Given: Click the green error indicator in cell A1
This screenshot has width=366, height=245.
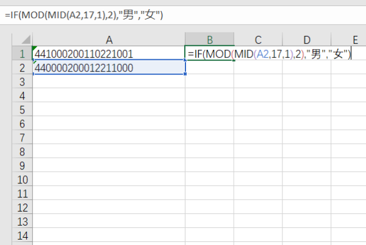Looking at the screenshot, I should point(35,49).
